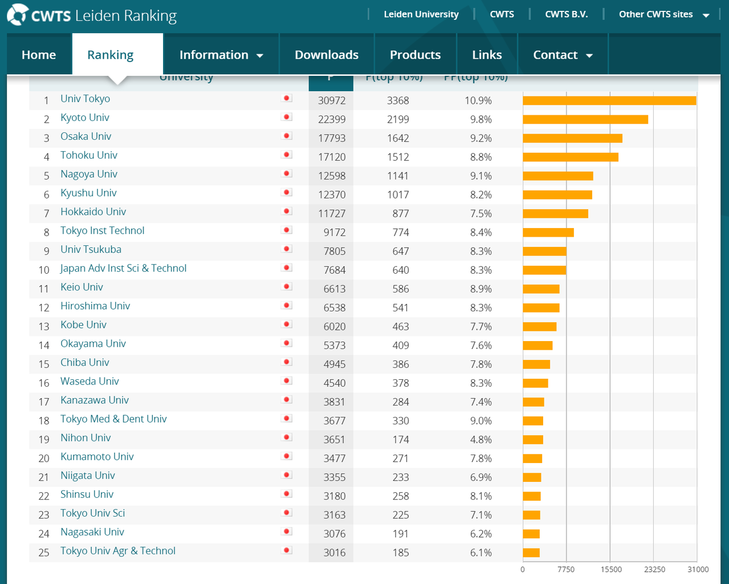Image resolution: width=729 pixels, height=584 pixels.
Task: Click Japan flag icon beside Chiba Univ
Action: (287, 362)
